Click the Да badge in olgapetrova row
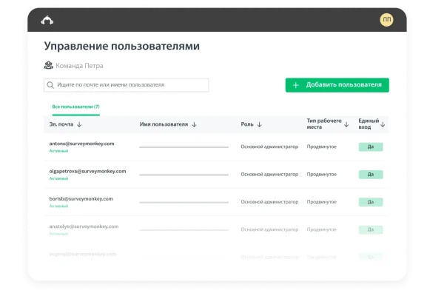 coord(371,174)
